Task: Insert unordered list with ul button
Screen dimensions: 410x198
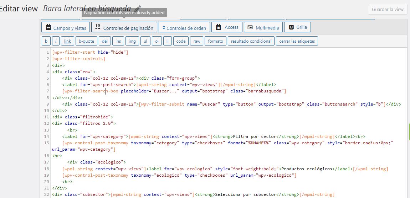Action: 145,41
